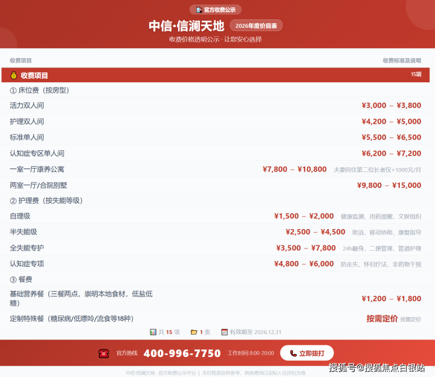Select the 一室一厅康养公寓 row label
The image size is (435, 377).
pos(37,169)
